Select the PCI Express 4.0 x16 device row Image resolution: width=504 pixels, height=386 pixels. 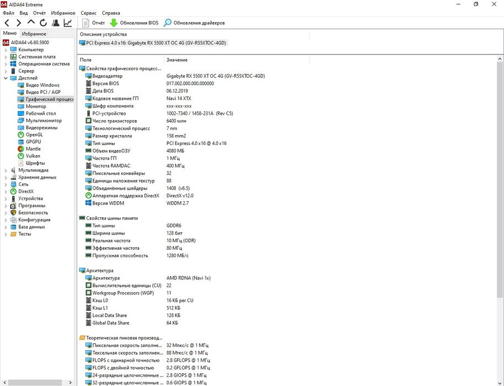pyautogui.click(x=153, y=43)
